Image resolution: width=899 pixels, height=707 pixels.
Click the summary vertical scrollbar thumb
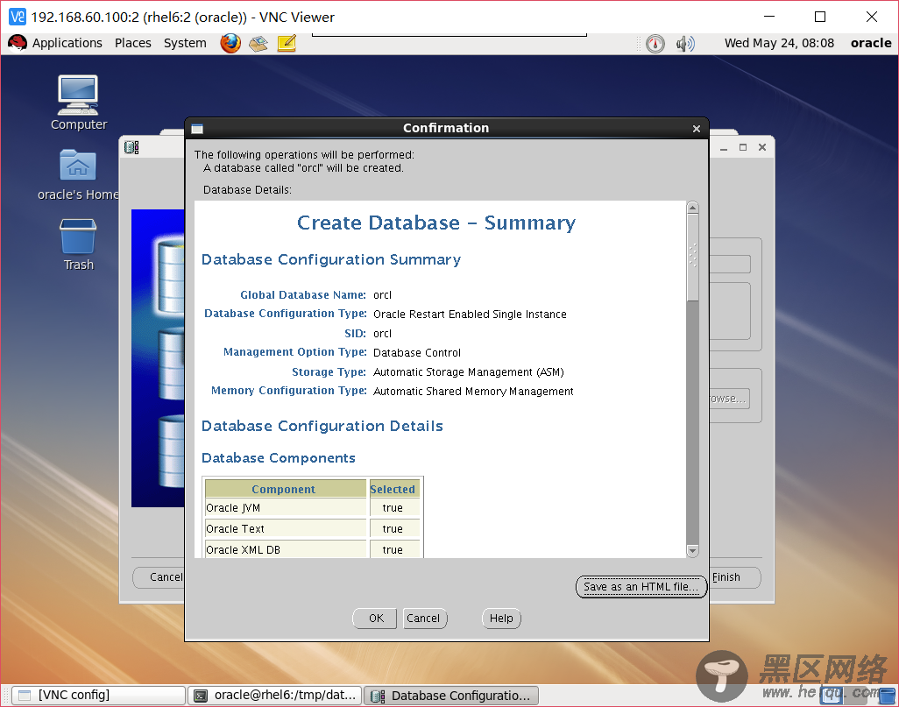point(692,257)
